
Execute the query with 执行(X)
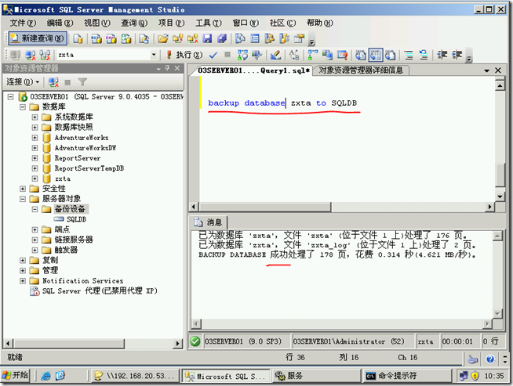point(184,55)
